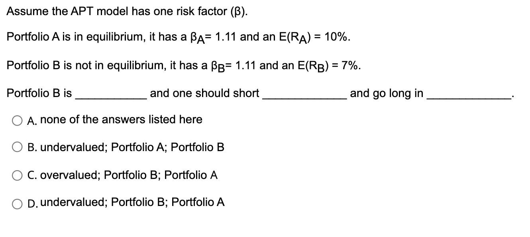
Task: Select radio button for option B
Action: pos(17,147)
